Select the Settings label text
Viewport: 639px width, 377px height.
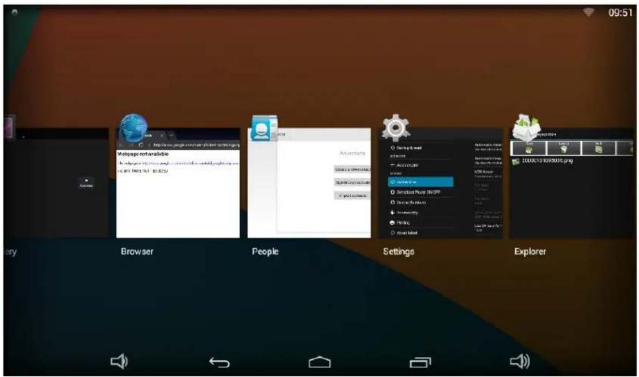pos(398,252)
